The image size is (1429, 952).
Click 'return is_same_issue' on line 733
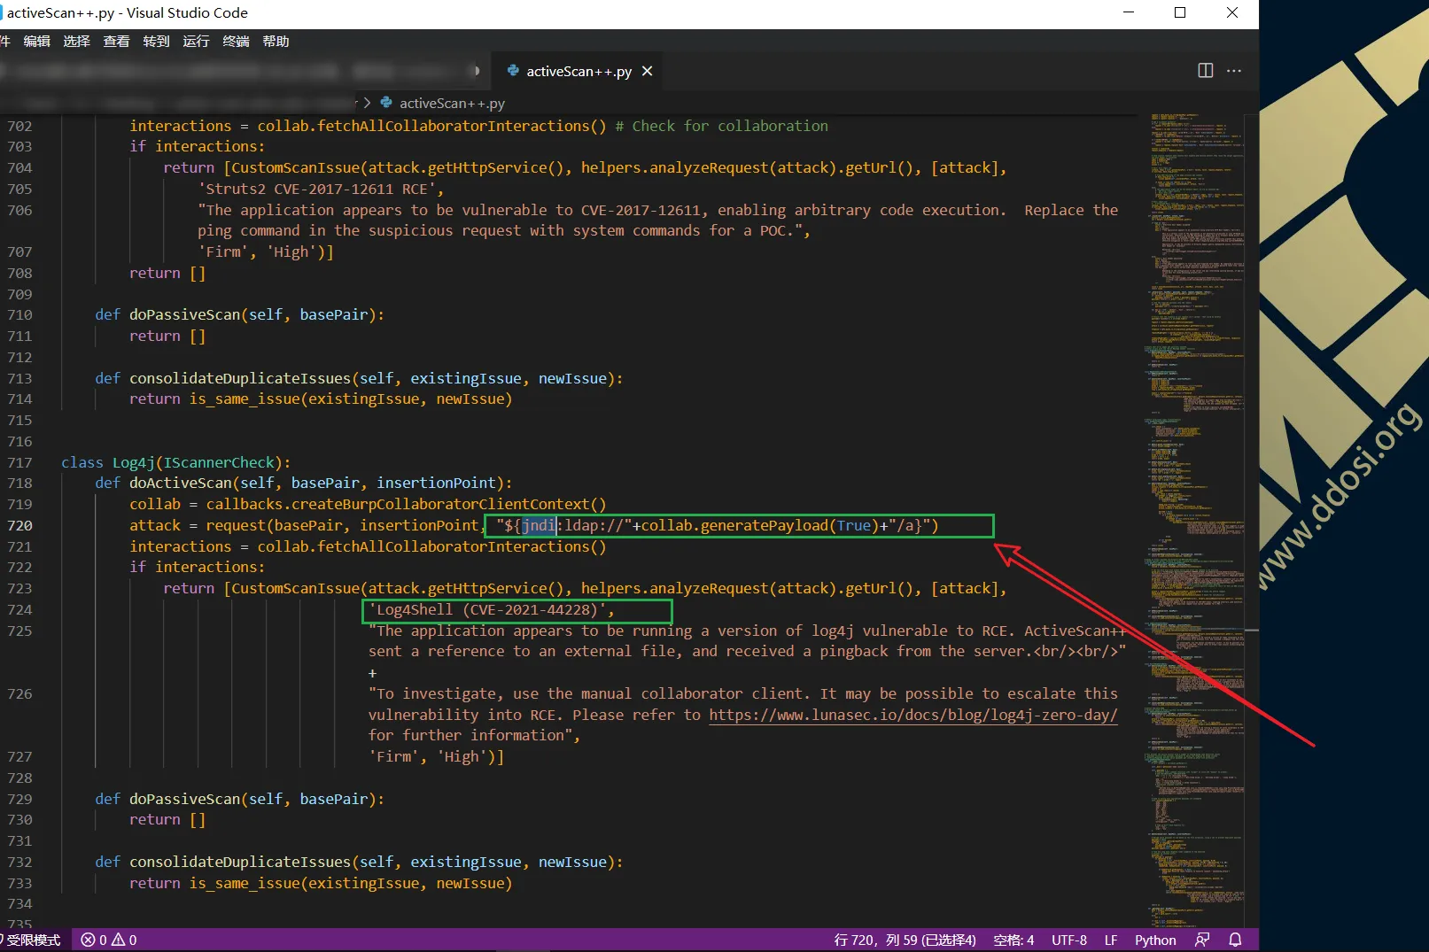click(x=214, y=884)
